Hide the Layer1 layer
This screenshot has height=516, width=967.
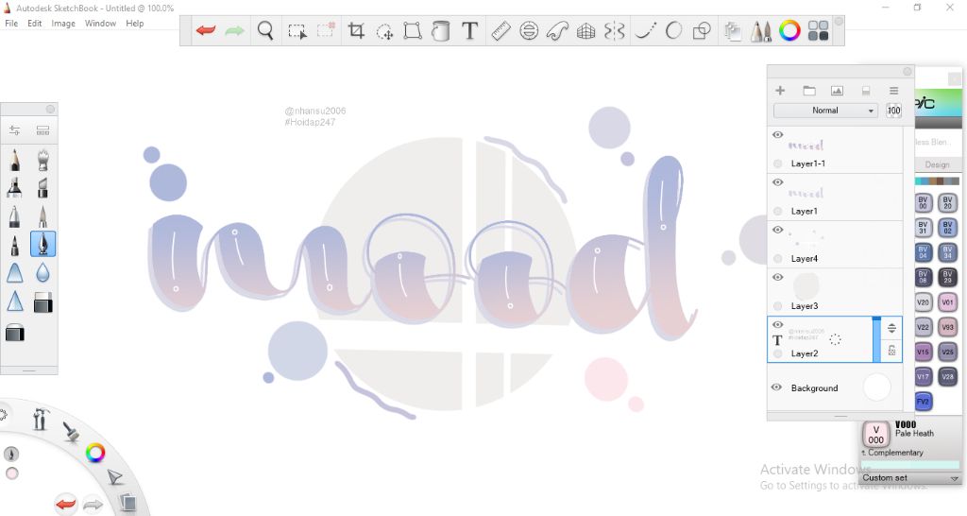(778, 182)
